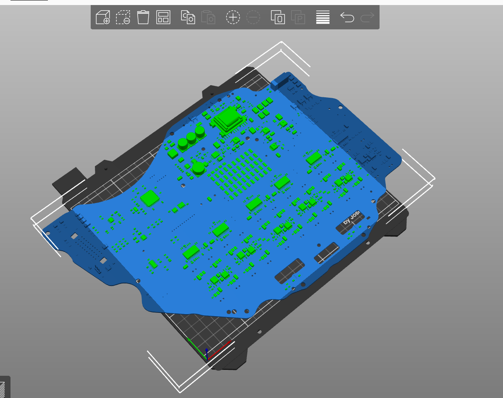Click the Delete selected object icon

(123, 17)
